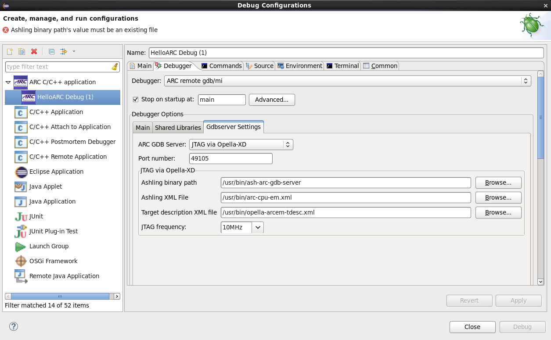Delete the selected launch configuration
The height and width of the screenshot is (340, 551).
tap(34, 52)
